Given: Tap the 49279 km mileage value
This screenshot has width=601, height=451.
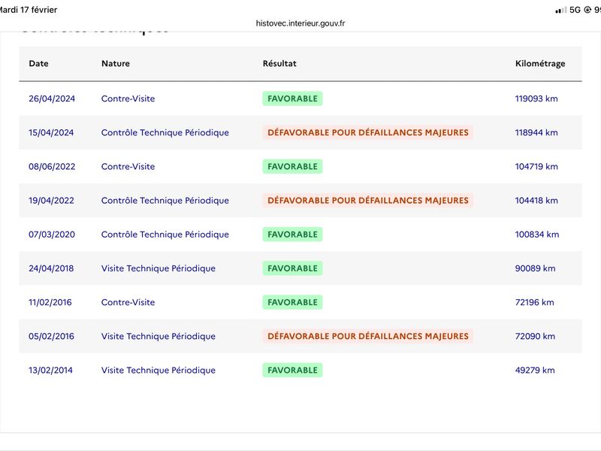Looking at the screenshot, I should coord(535,371).
